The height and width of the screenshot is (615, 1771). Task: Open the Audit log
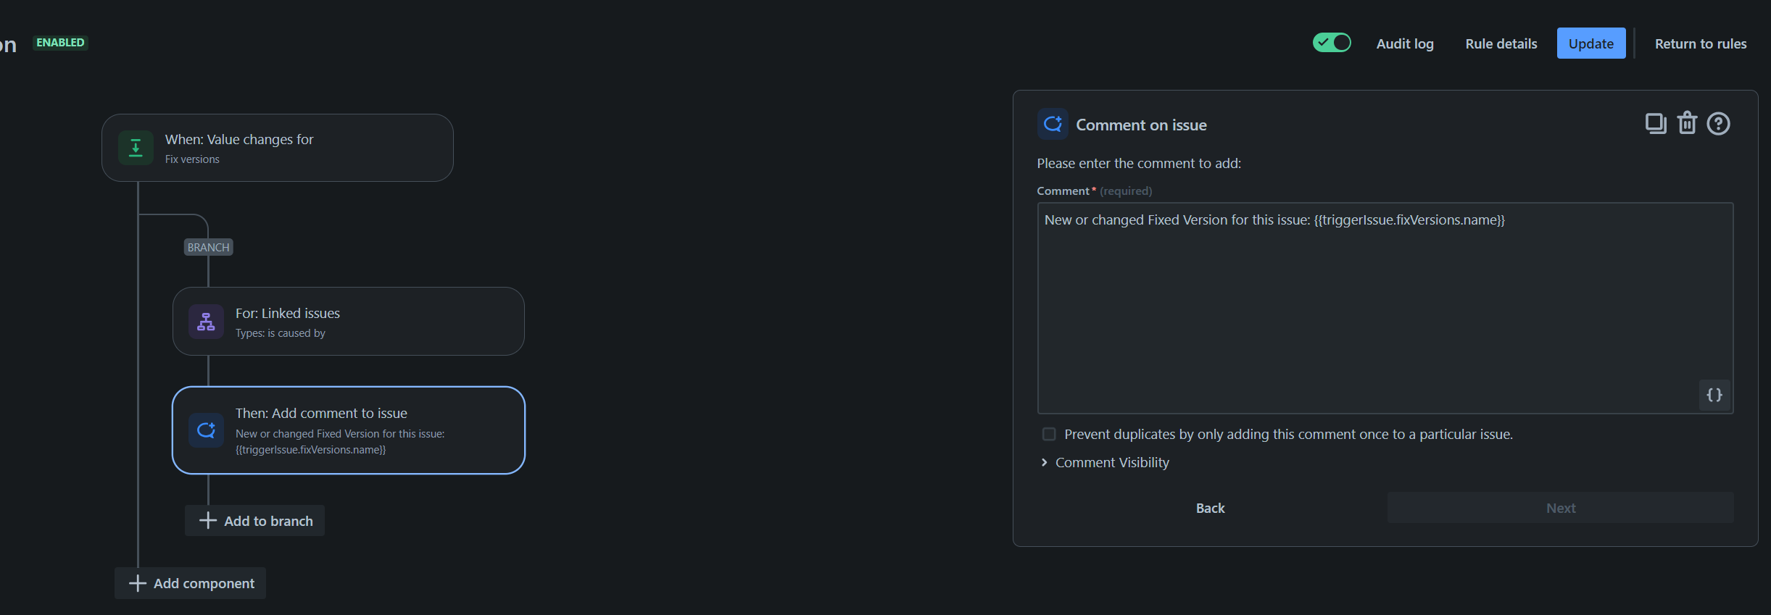point(1404,43)
